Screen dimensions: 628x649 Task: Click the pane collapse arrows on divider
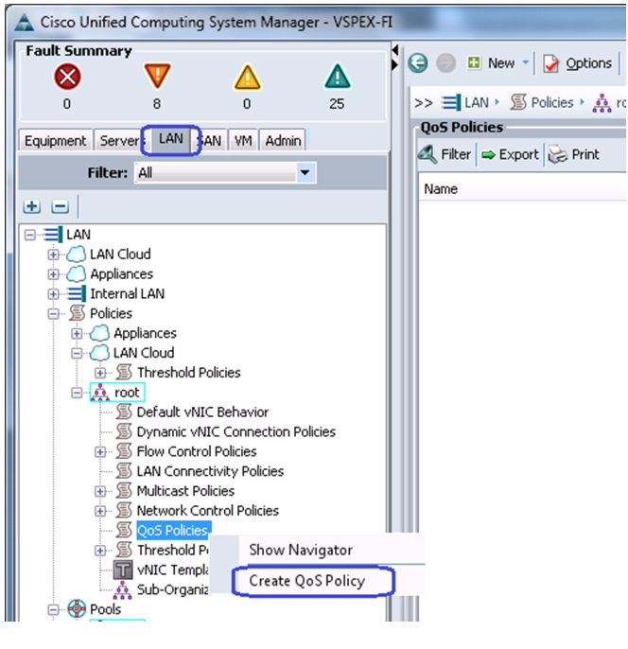pyautogui.click(x=395, y=57)
